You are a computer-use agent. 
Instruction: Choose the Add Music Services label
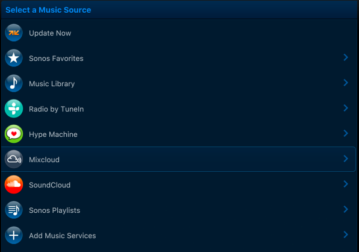tap(62, 236)
